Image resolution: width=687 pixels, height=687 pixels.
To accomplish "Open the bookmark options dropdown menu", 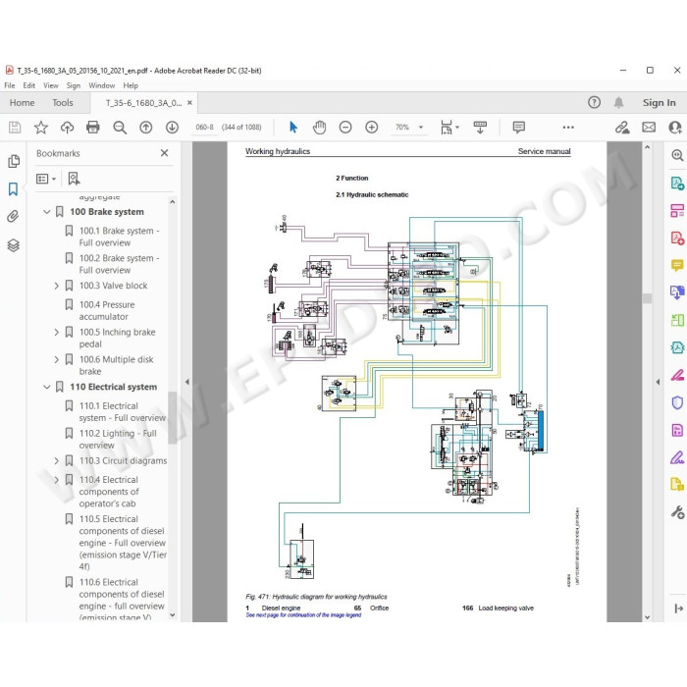I will (46, 179).
